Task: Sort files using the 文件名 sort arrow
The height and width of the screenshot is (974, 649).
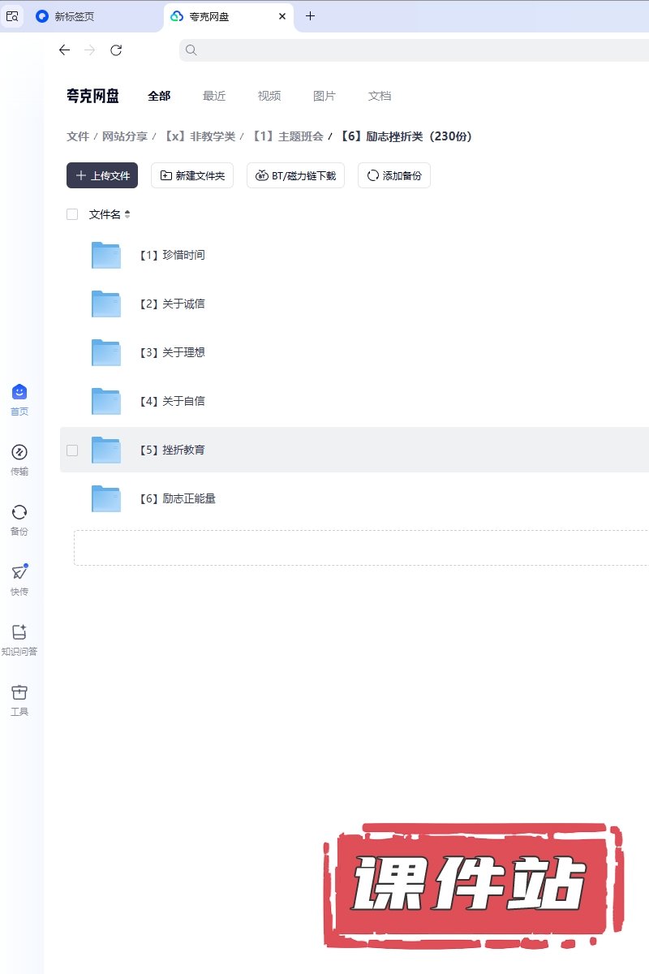Action: coord(127,214)
